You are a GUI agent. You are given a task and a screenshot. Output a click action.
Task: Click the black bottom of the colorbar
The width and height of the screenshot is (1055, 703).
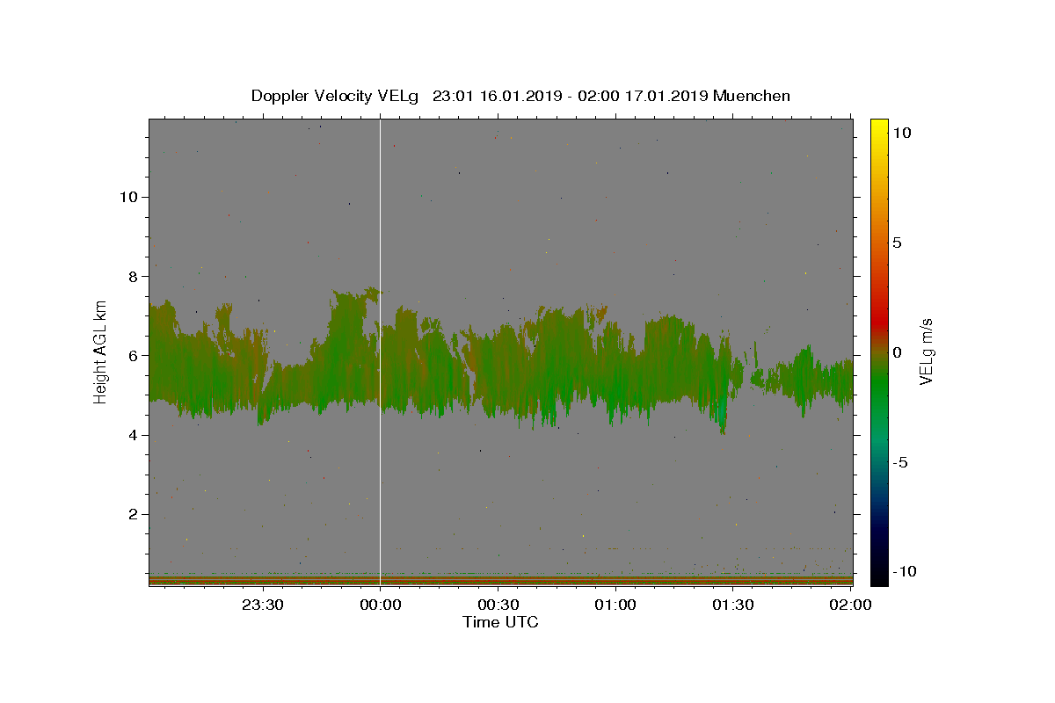[x=879, y=576]
